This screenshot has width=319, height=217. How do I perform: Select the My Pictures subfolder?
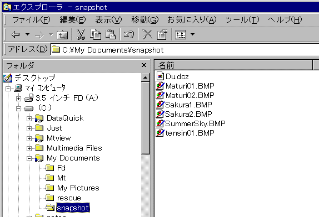coord(78,188)
